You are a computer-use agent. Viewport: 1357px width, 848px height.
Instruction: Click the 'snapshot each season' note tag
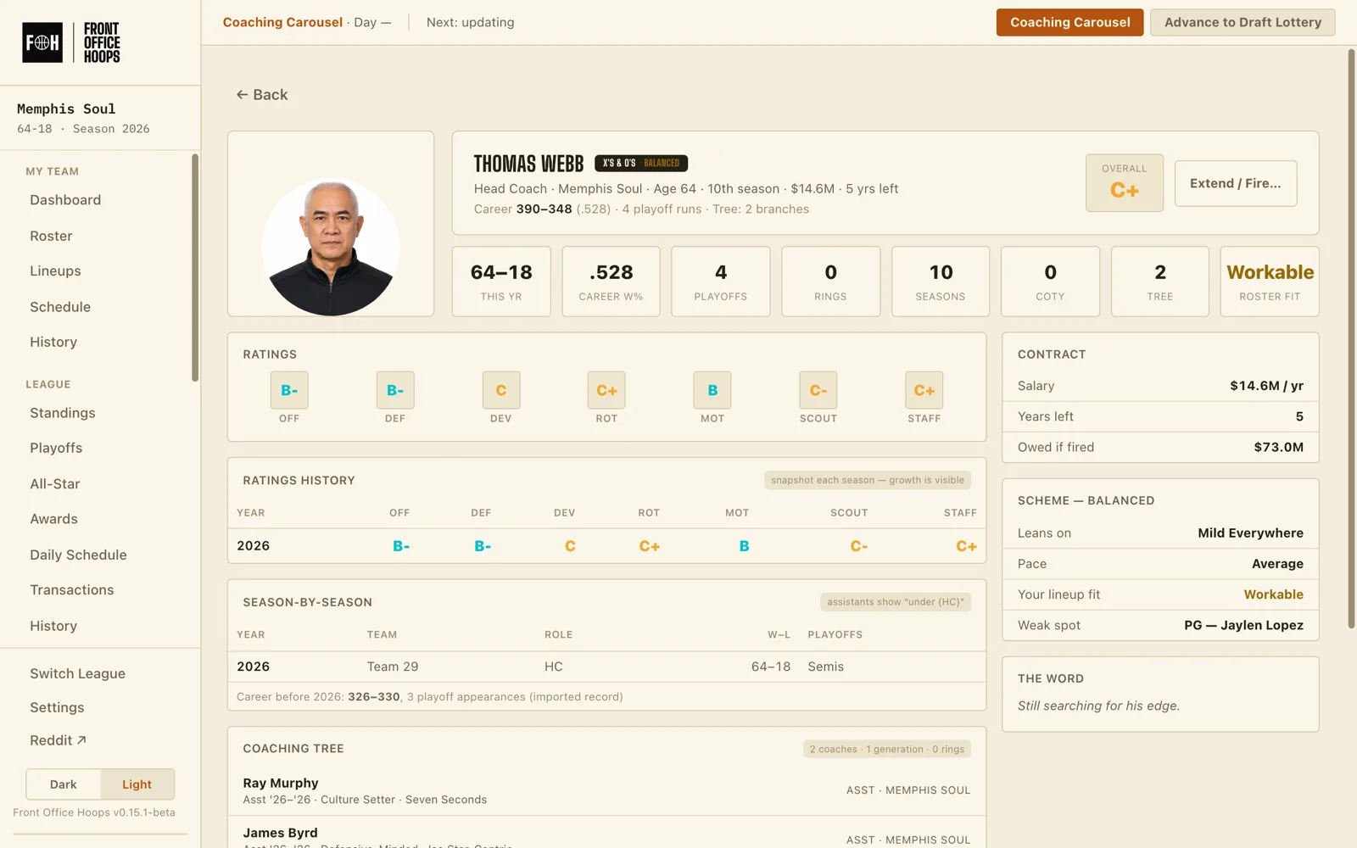pyautogui.click(x=868, y=480)
